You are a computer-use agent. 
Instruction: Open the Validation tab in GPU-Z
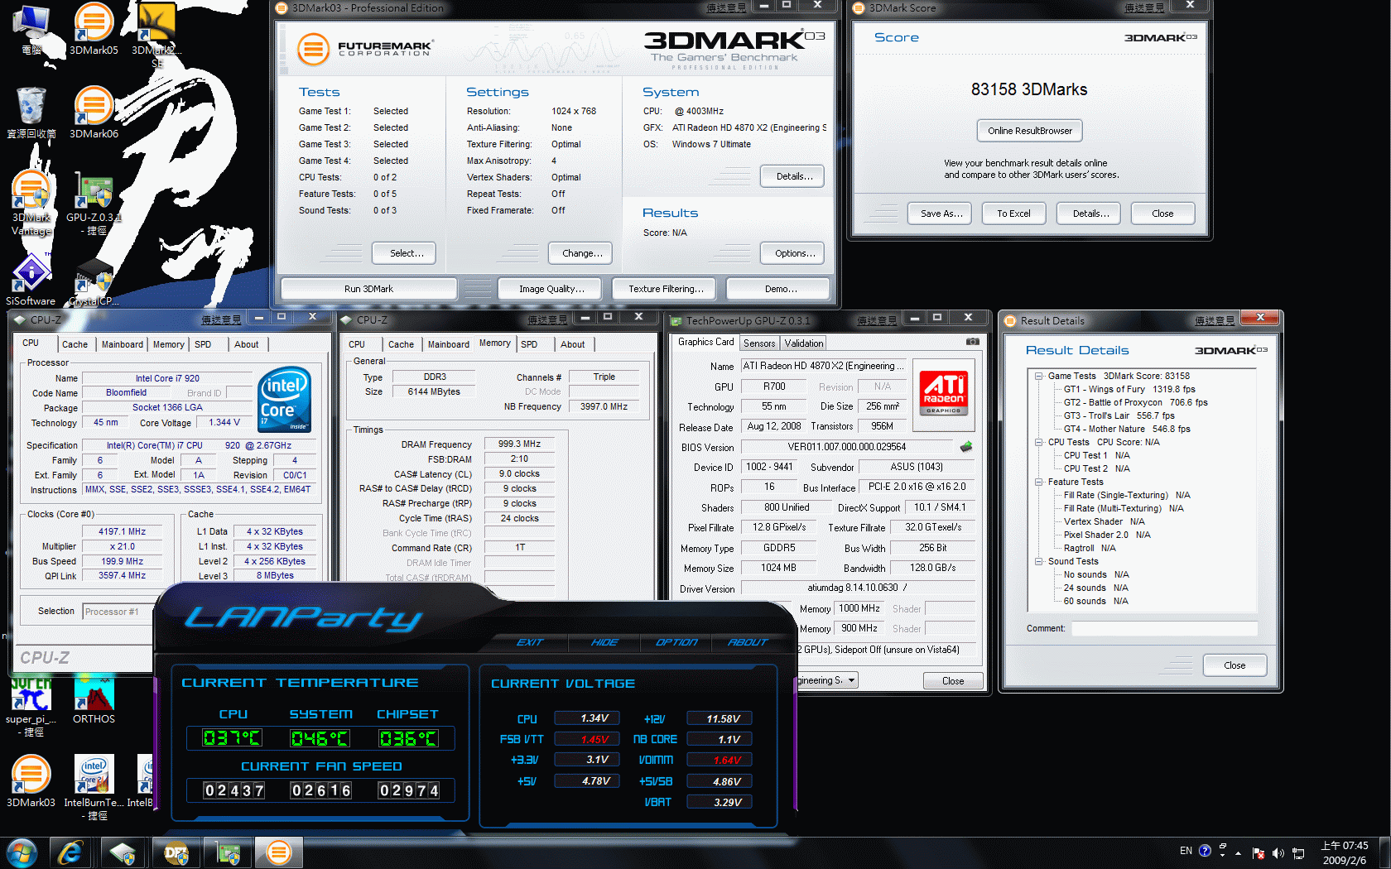(x=804, y=343)
